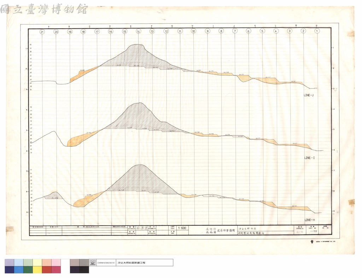This screenshot has width=362, height=278.
Task: Click the scale value 1:600
Action: (182, 228)
